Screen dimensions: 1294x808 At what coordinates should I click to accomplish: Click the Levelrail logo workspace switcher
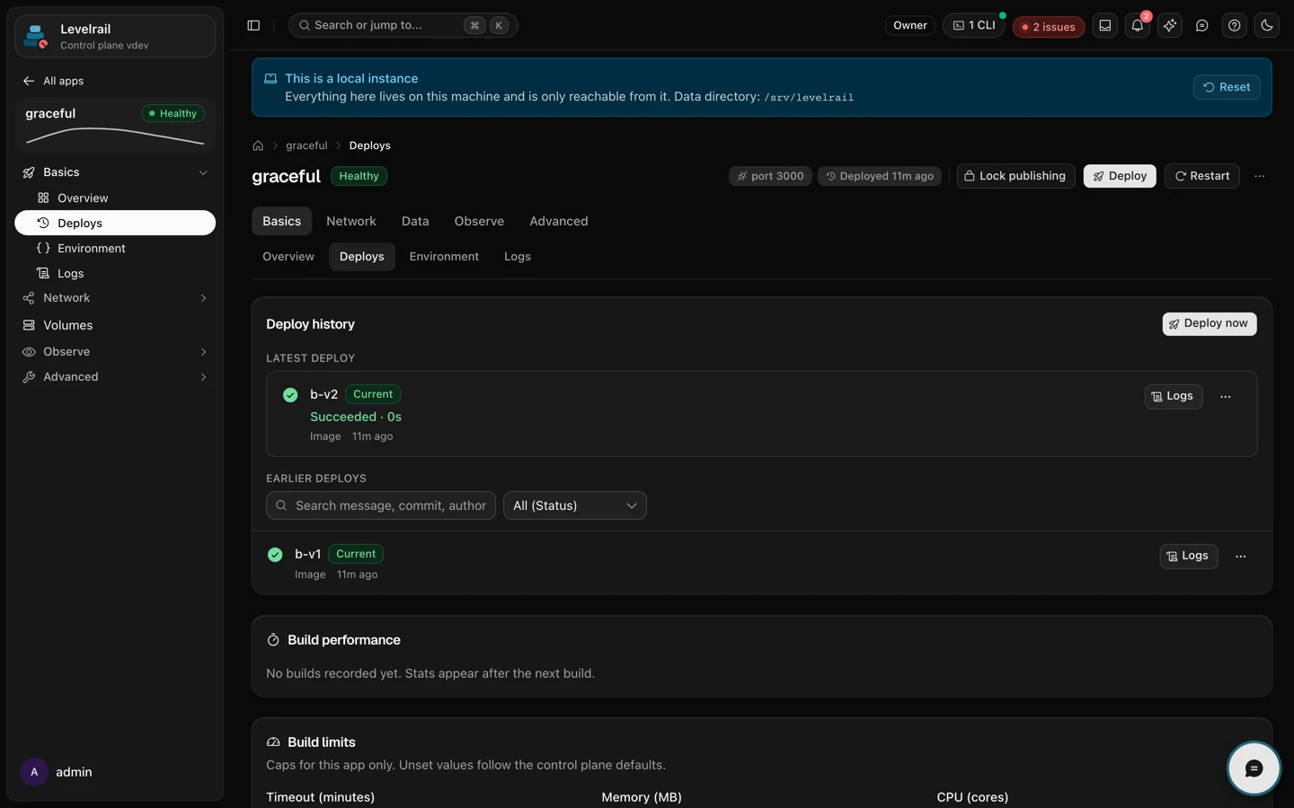[115, 36]
